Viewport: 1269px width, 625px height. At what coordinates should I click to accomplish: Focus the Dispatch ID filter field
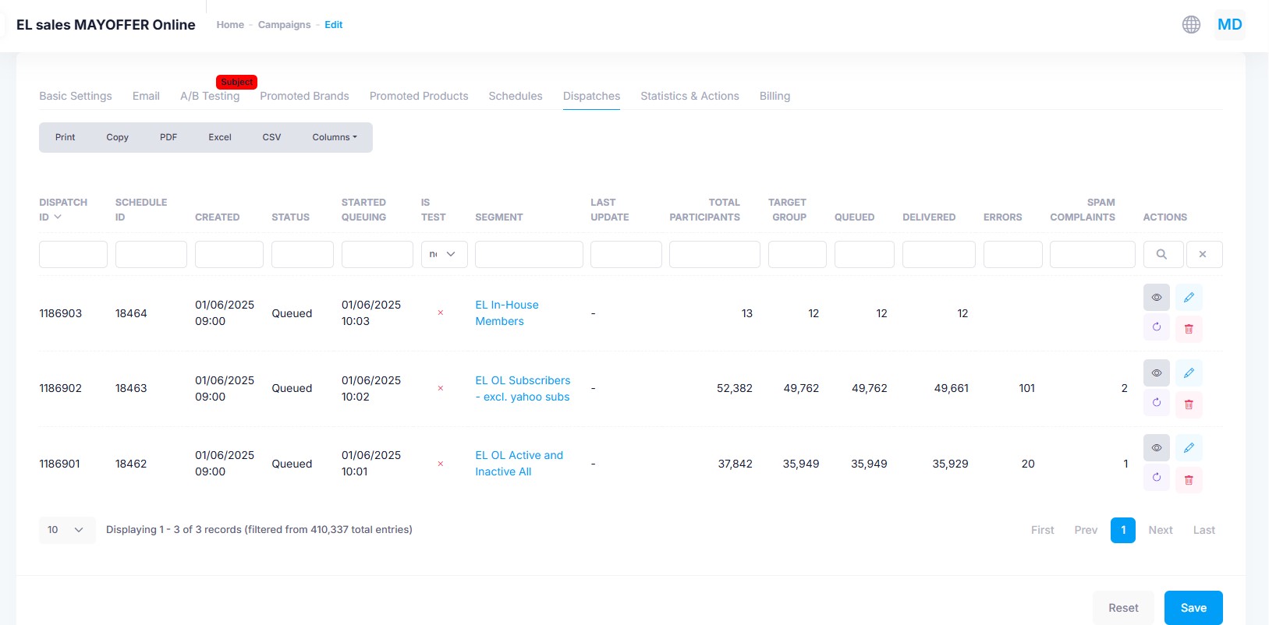[73, 254]
